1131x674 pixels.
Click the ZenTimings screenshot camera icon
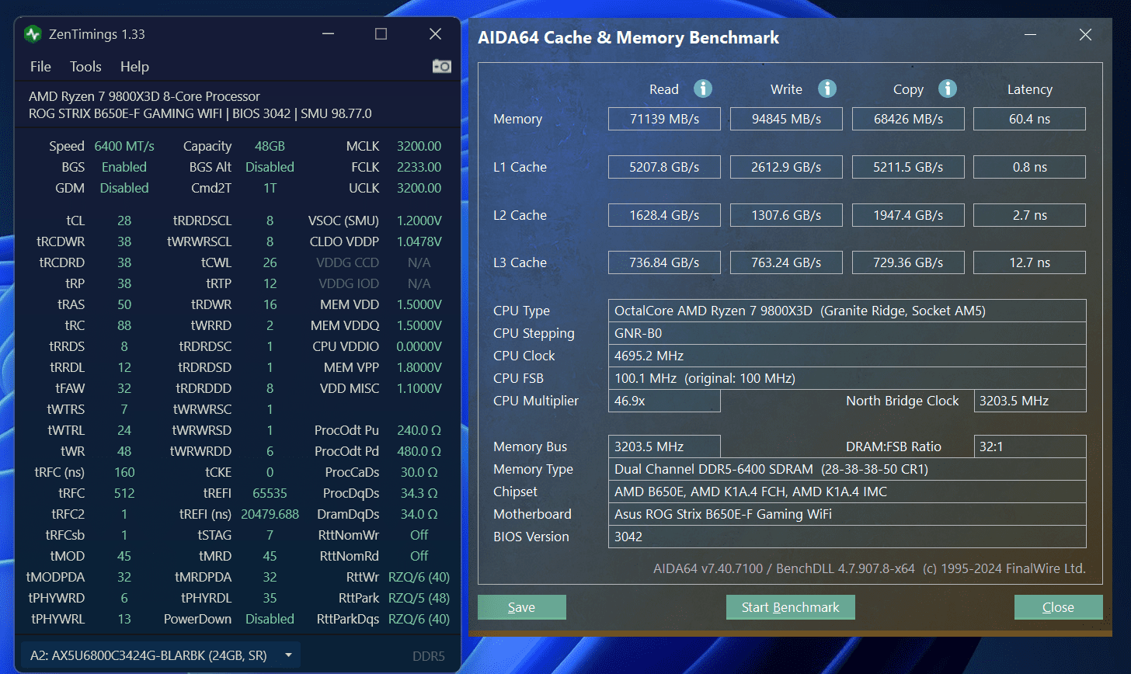pyautogui.click(x=442, y=66)
